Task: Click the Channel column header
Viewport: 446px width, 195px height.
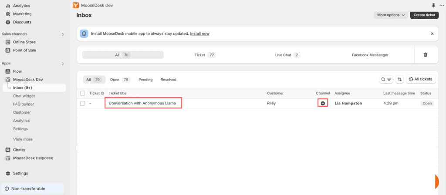Action: [323, 93]
